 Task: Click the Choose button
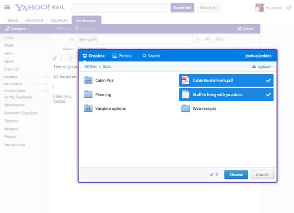pos(236,174)
